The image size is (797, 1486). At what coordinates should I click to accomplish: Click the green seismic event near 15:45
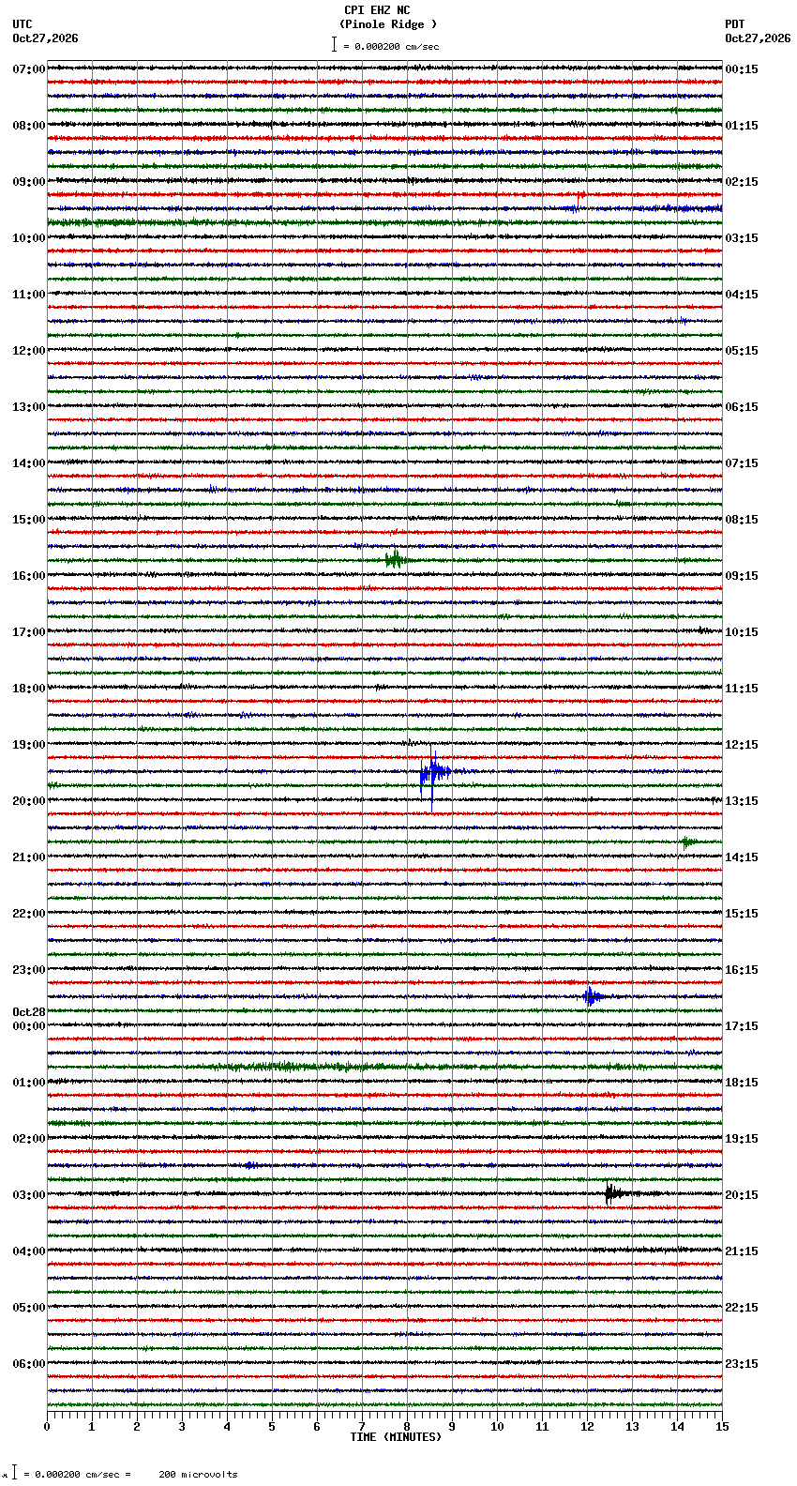395,559
